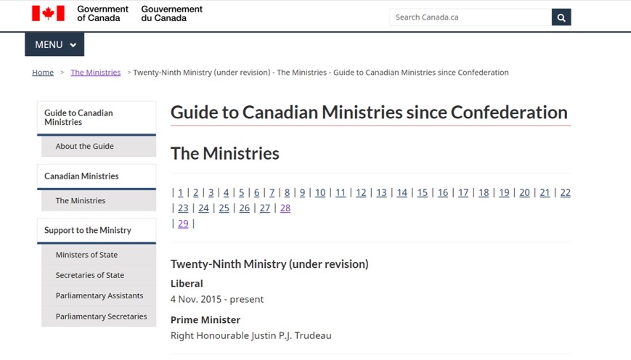Open The Ministries breadcrumb link
This screenshot has width=631, height=360.
coord(95,73)
